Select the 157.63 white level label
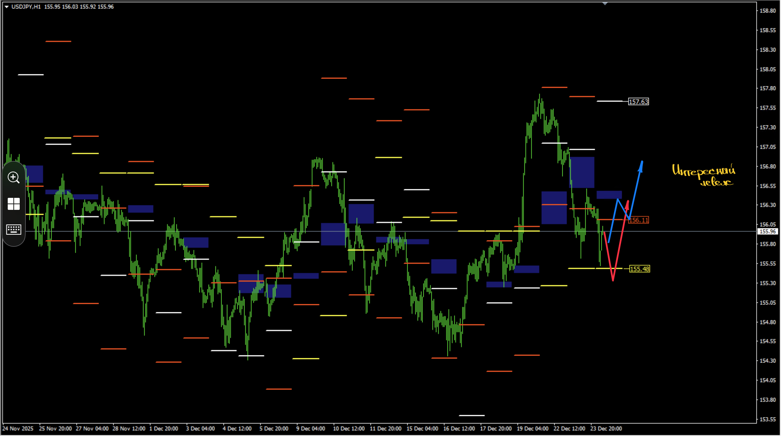Viewport: 781px width, 436px height. (x=639, y=102)
